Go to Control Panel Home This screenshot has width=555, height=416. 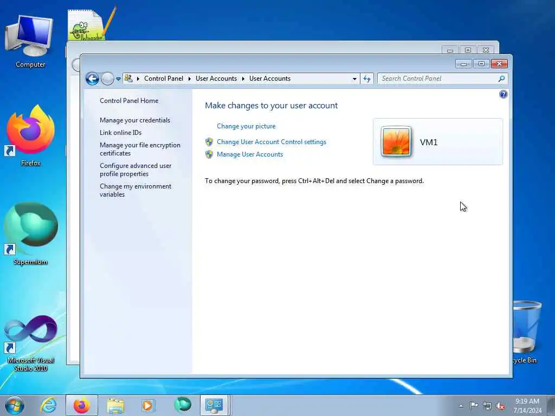[x=129, y=101]
